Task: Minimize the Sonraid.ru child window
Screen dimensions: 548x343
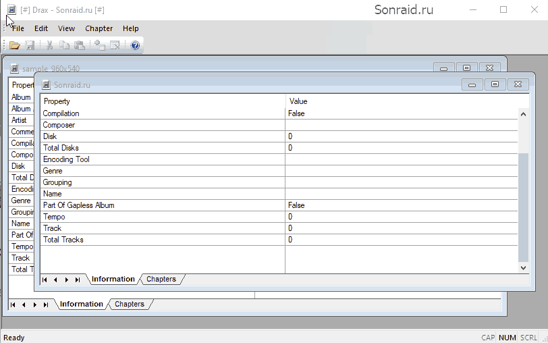Action: click(472, 84)
